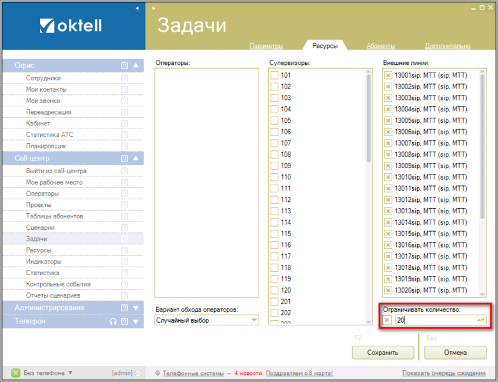Viewport: 498px width, 382px height.
Task: Open help icon next to Кабинет
Action: tap(125, 124)
